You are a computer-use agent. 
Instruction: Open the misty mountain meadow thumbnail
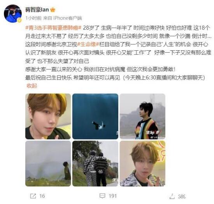48,163
